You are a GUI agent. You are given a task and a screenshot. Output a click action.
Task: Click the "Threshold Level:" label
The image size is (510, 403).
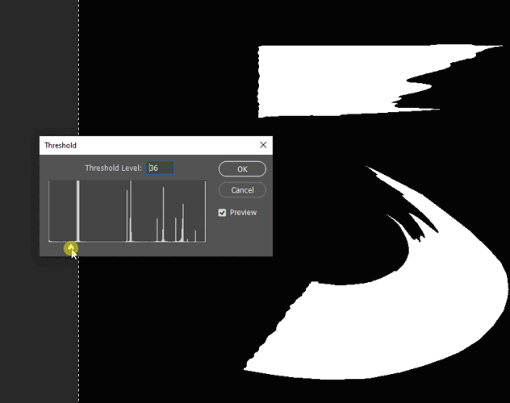click(114, 168)
